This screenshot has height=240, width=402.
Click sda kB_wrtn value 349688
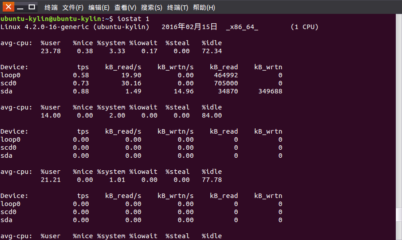270,91
